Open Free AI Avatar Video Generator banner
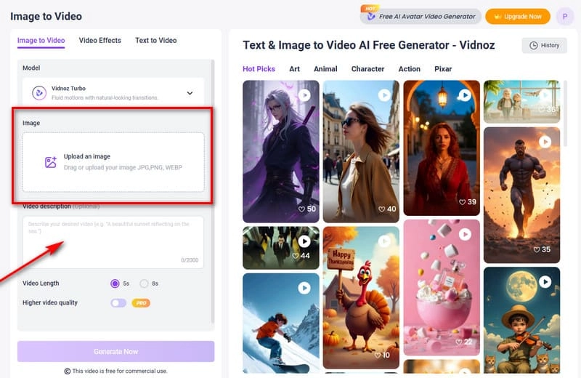This screenshot has height=378, width=581. tap(421, 16)
